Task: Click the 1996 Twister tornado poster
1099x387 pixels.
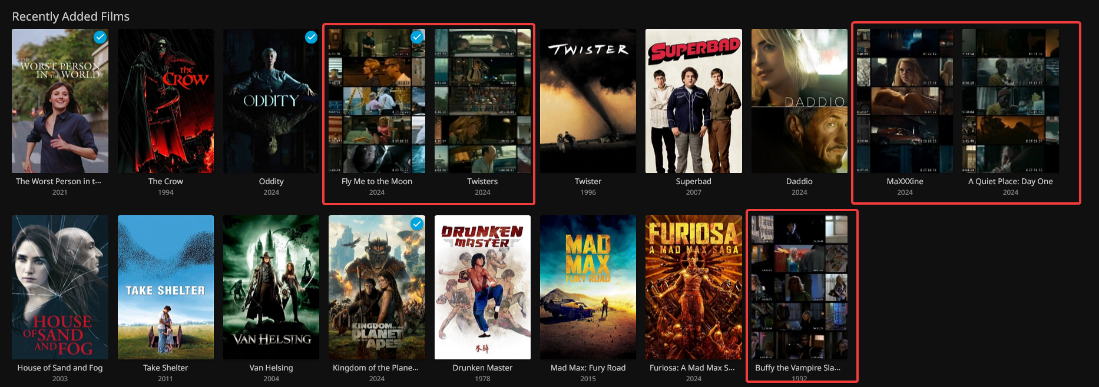Action: (588, 101)
